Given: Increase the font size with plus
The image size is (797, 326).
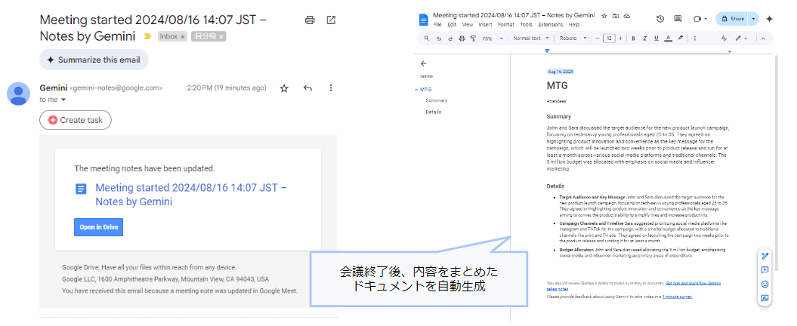Looking at the screenshot, I should [621, 38].
